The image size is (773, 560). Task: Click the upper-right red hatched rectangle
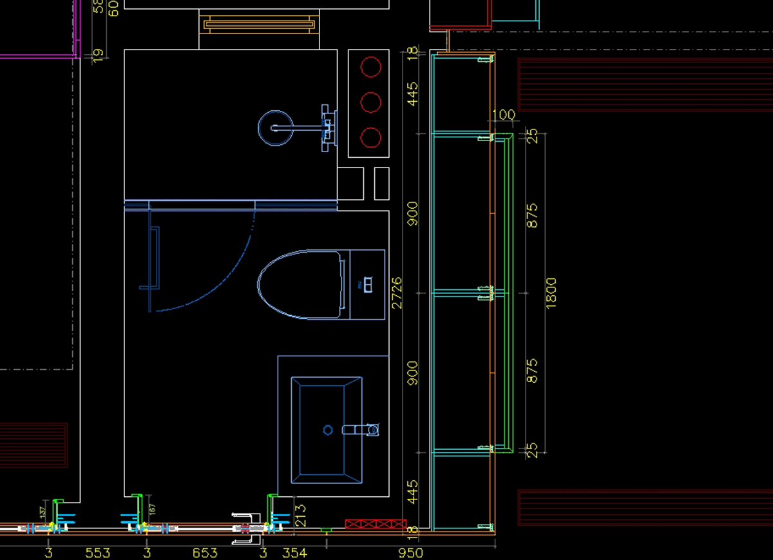point(644,85)
